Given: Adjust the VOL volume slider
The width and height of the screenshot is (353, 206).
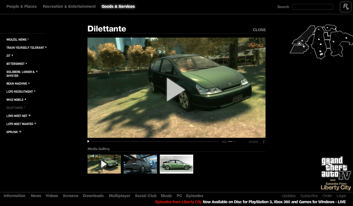Looking at the screenshot, I should pos(232,142).
